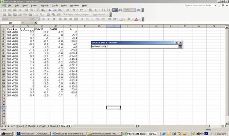Click the collapse dialog range icon

180,46
